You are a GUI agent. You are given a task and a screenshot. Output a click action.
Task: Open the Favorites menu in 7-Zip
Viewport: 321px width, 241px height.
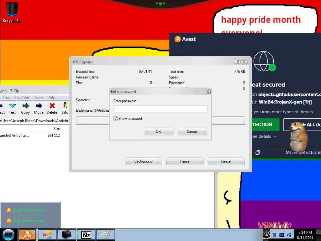pyautogui.click(x=22, y=97)
